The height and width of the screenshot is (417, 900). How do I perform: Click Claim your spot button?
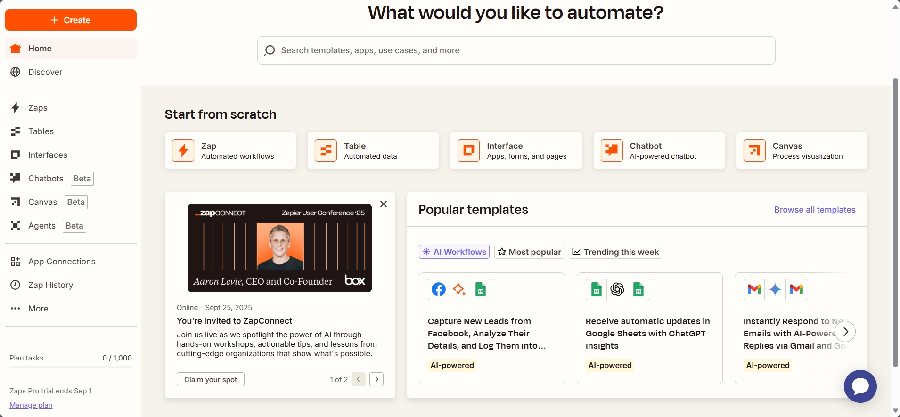tap(211, 379)
